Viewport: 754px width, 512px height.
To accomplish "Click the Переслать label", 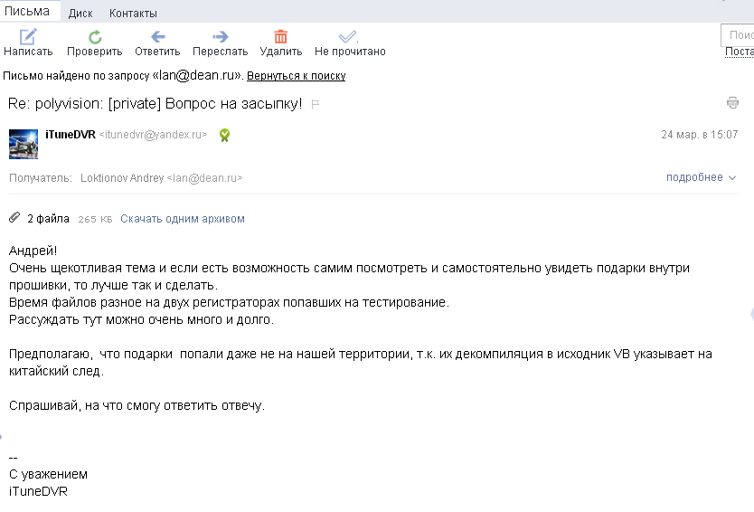I will (221, 52).
